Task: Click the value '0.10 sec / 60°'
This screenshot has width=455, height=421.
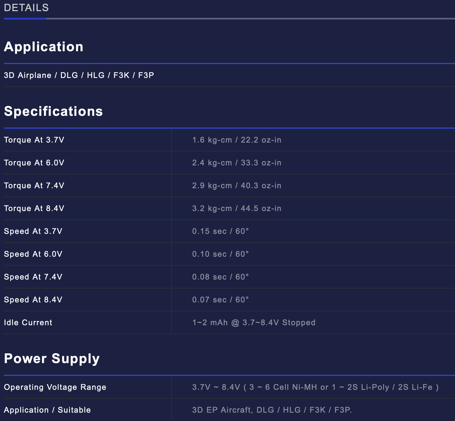Action: click(x=221, y=254)
